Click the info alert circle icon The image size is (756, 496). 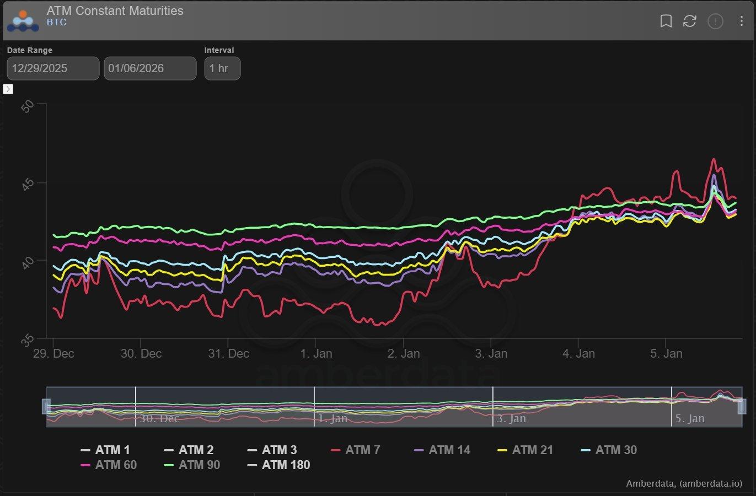point(715,21)
